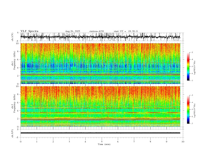
Task: Click the ch.1 voltage waveform trace
Action: 100,37
